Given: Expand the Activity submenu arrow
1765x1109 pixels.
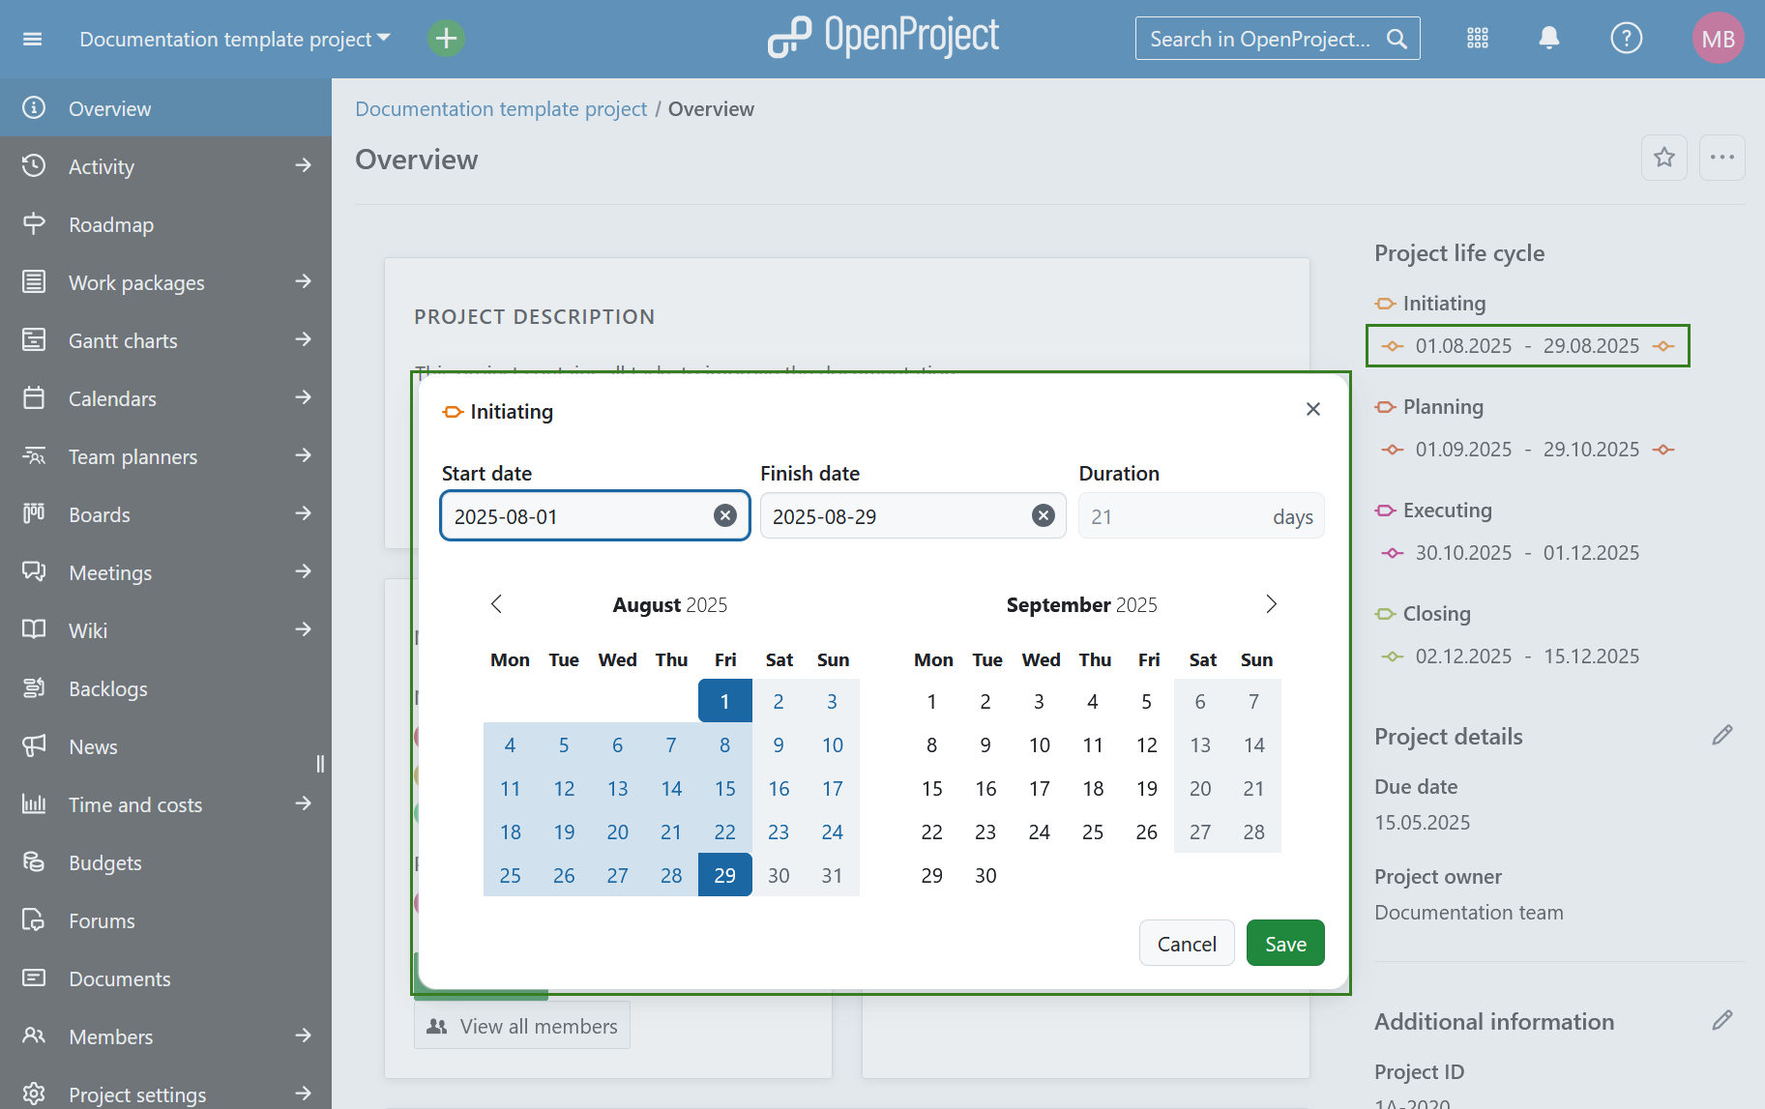Looking at the screenshot, I should point(304,165).
